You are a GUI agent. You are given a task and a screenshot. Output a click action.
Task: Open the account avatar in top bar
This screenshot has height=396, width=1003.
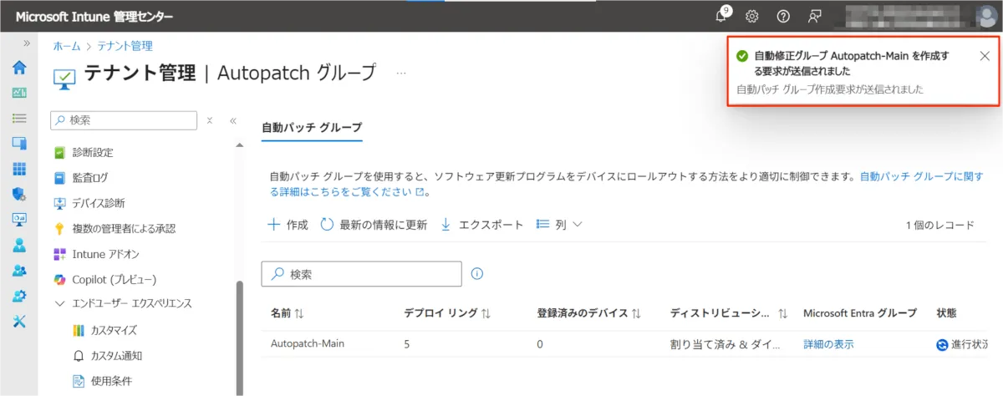pos(986,16)
